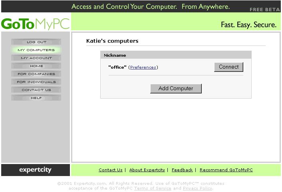Open MY COMPUTERS sidebar item
Screen dimensions: 282x192
point(36,50)
